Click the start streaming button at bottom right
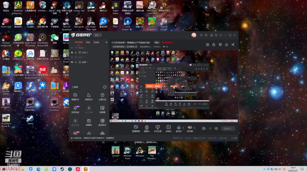Viewport: 307px width, 172px height. [228, 128]
